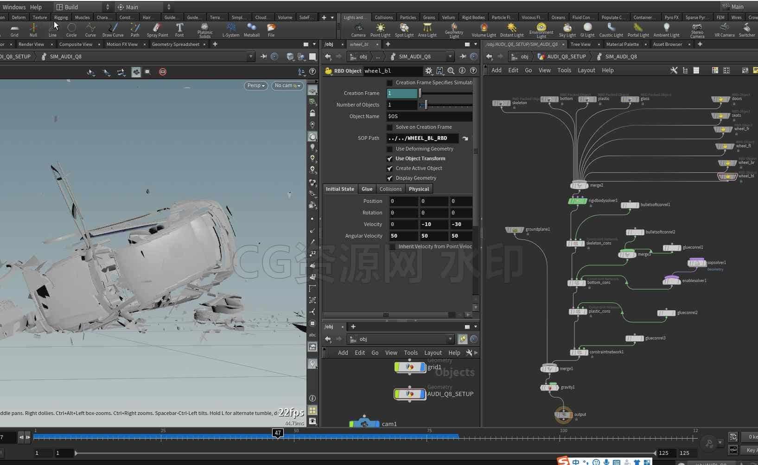Open the Layout menu in the network editor

586,70
